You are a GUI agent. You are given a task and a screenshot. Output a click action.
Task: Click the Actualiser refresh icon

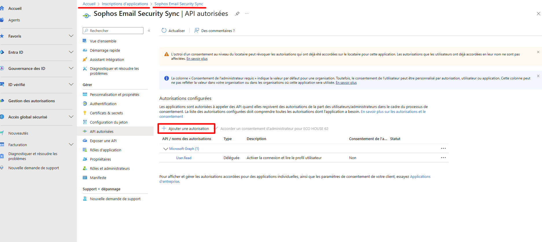click(x=164, y=31)
